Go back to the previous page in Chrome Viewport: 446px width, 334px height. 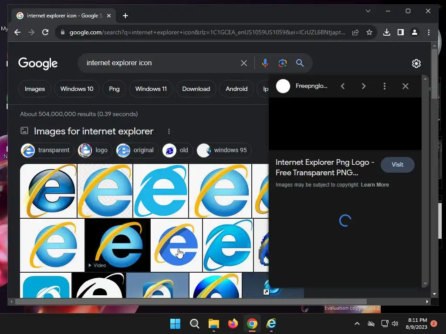pos(17,32)
